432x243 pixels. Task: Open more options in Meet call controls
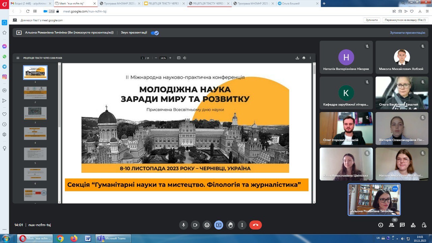pos(242,225)
